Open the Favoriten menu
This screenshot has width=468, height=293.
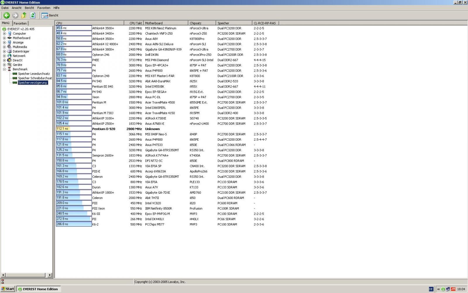pos(44,8)
